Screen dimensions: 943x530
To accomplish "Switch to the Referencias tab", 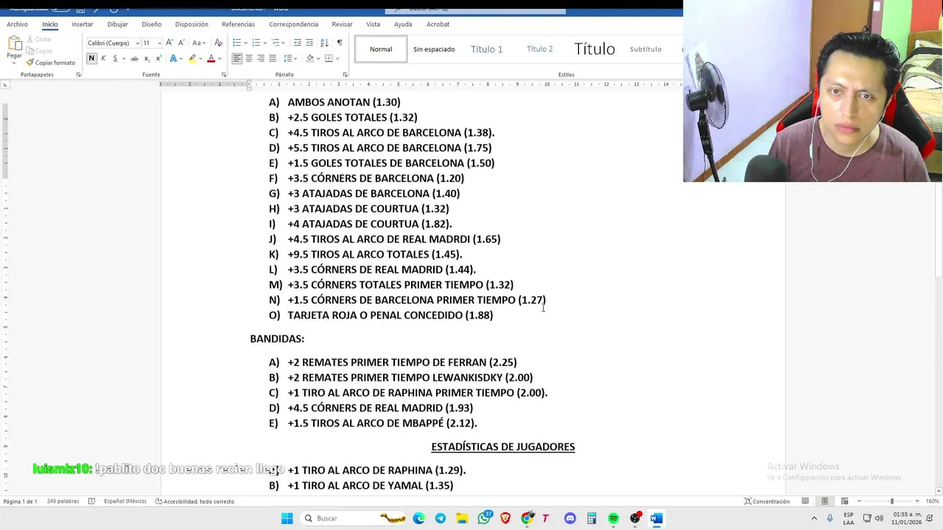I will (238, 24).
